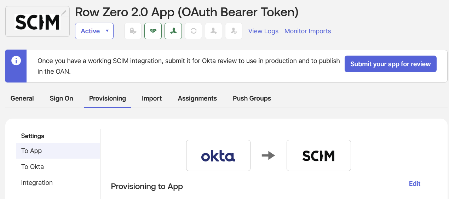Click the Settings sidebar heading

click(33, 136)
